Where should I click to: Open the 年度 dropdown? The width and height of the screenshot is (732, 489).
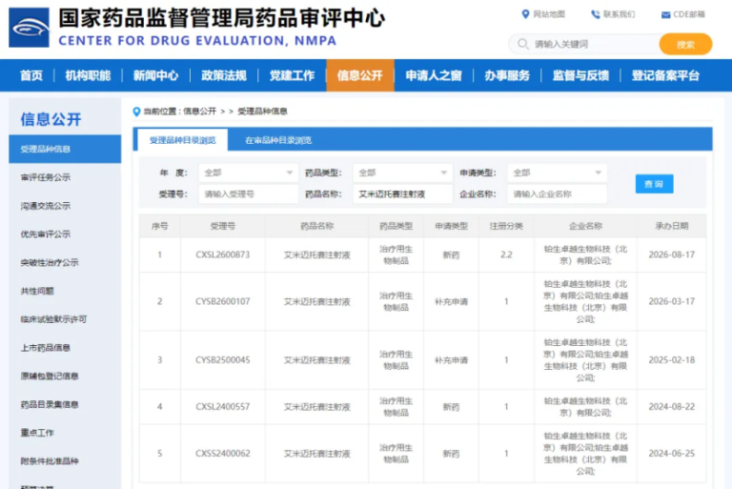click(249, 173)
